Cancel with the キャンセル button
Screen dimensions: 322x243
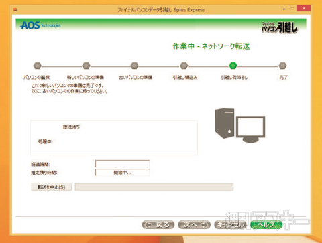[x=231, y=225]
